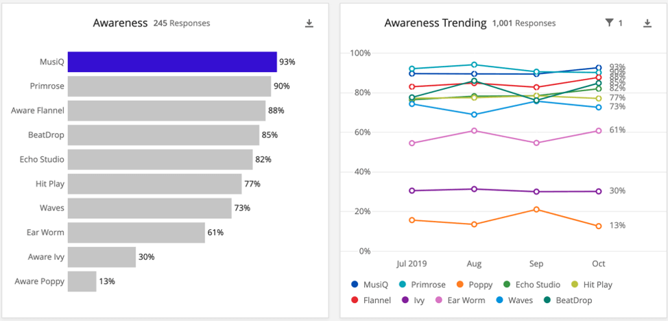Toggle Waves series in the legend
This screenshot has height=321, width=668.
pos(514,300)
